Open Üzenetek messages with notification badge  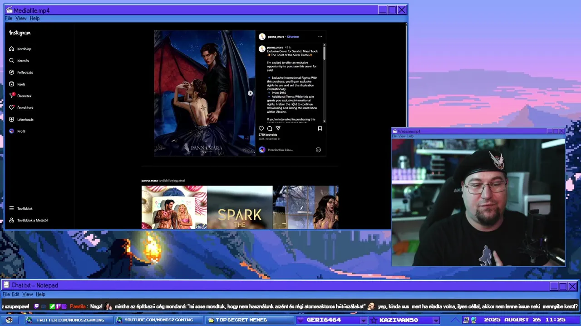[x=20, y=96]
